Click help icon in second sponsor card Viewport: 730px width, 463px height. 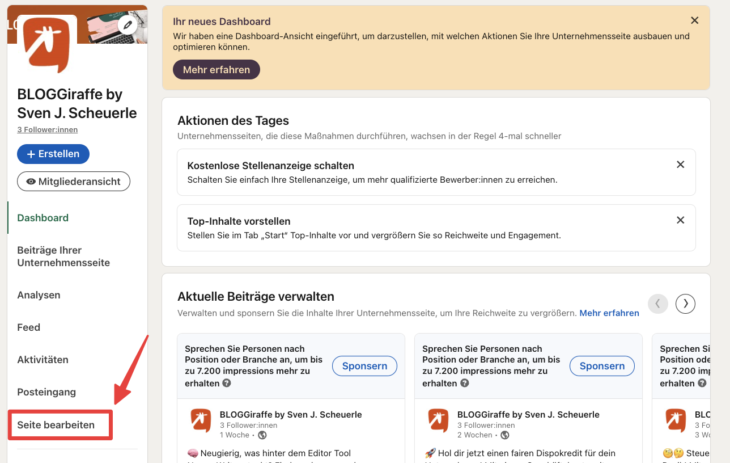[464, 383]
